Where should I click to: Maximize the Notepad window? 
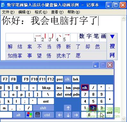point(116,5)
